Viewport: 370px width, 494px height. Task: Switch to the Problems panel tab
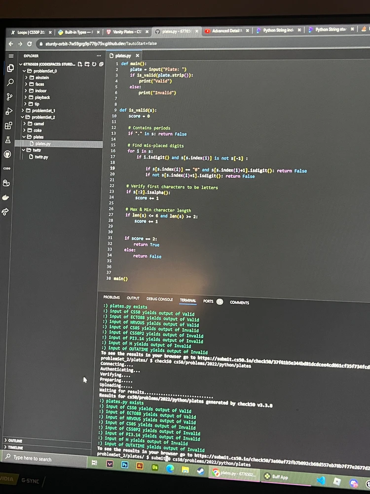[111, 297]
